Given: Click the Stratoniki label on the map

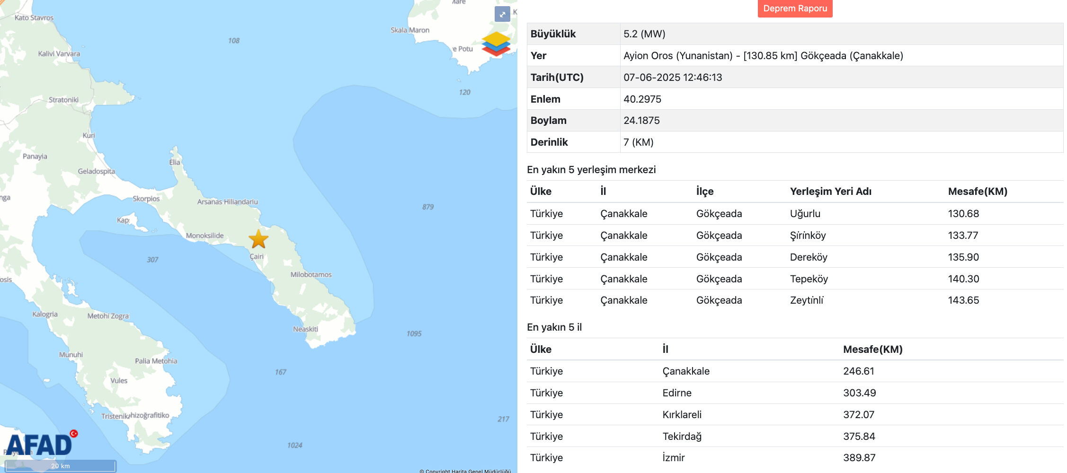Looking at the screenshot, I should coord(63,100).
